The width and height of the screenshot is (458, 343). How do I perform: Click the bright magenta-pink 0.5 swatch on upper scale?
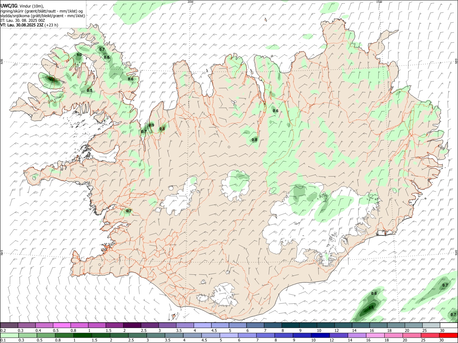tap(62, 325)
